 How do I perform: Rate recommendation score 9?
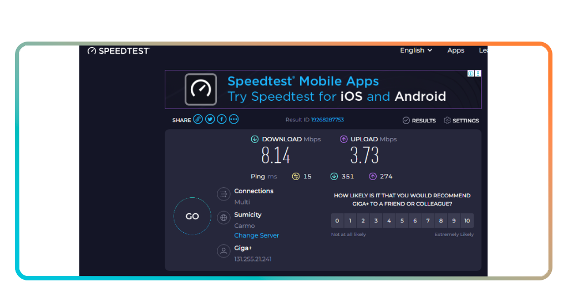coord(454,221)
